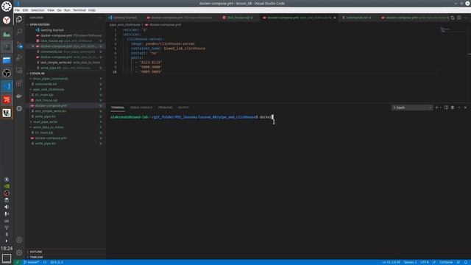The width and height of the screenshot is (471, 265).
Task: Click the master branch indicator in status bar
Action: (31, 262)
